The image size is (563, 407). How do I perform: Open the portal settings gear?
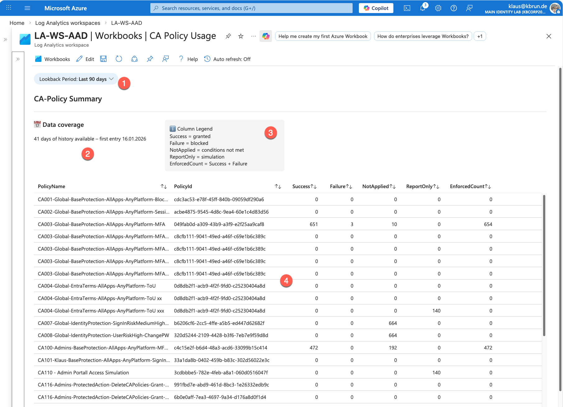438,8
